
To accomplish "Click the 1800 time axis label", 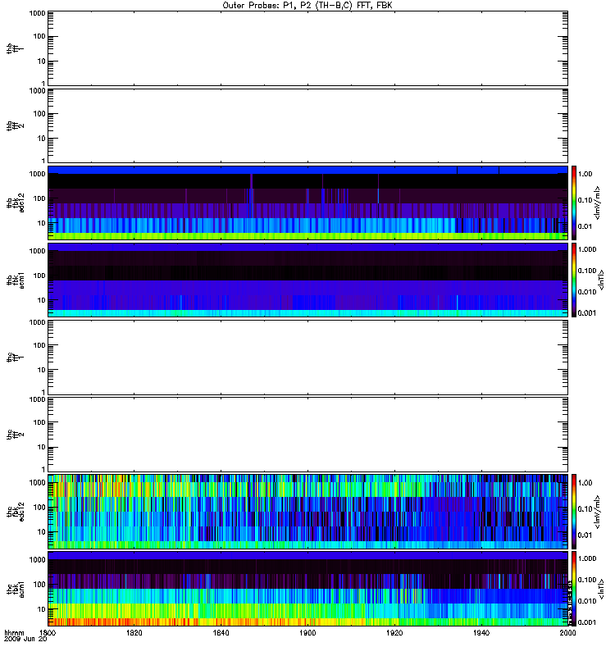I will click(x=48, y=632).
